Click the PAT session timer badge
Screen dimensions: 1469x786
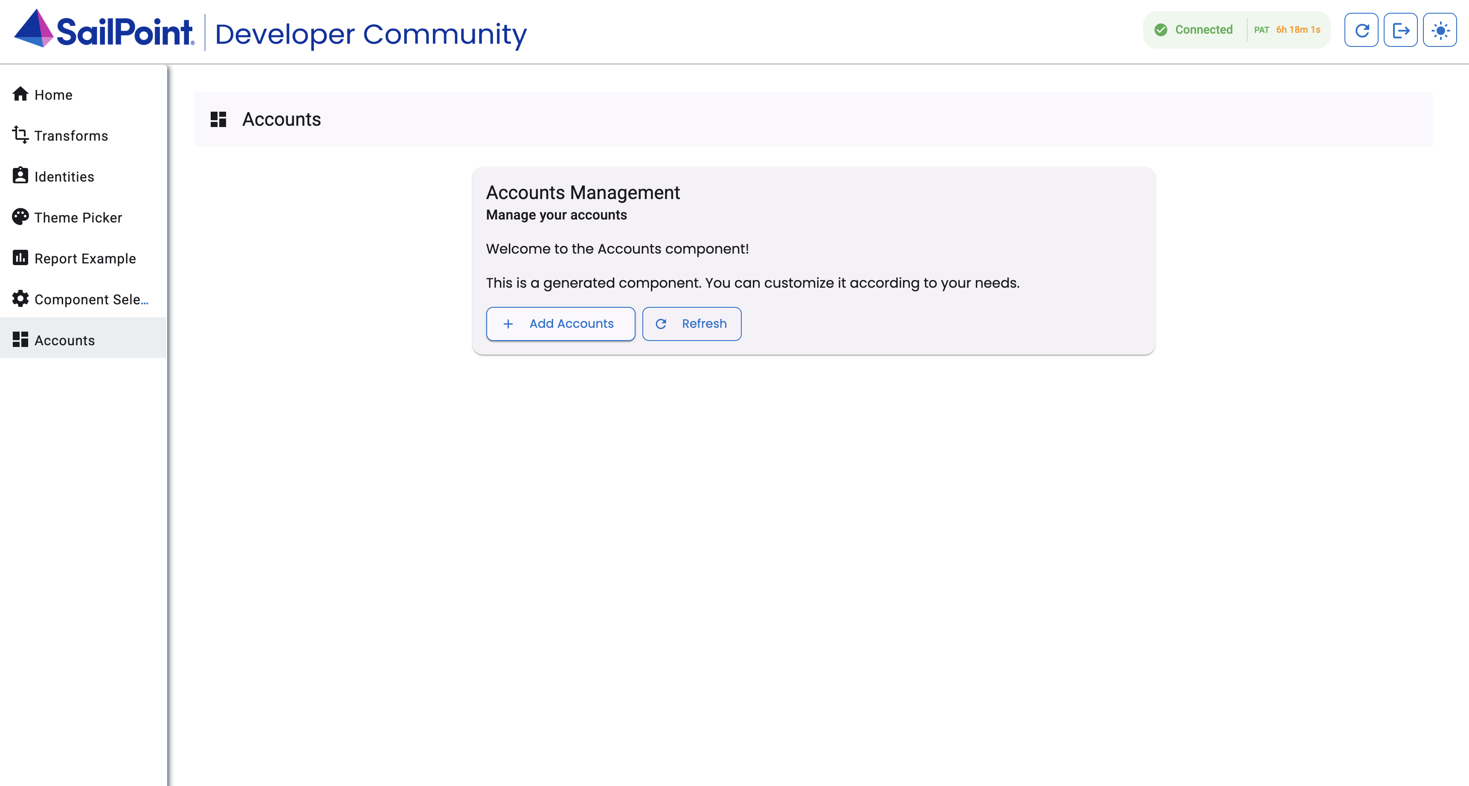click(1288, 30)
